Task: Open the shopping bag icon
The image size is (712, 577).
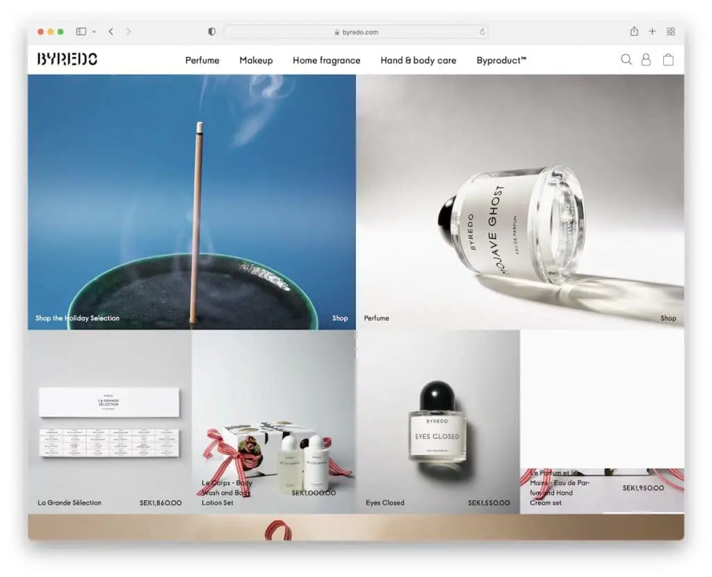Action: tap(668, 60)
